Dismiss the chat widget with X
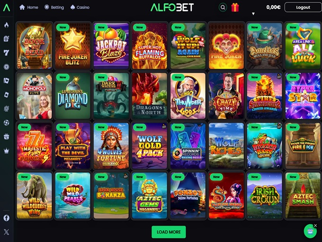 [315, 225]
